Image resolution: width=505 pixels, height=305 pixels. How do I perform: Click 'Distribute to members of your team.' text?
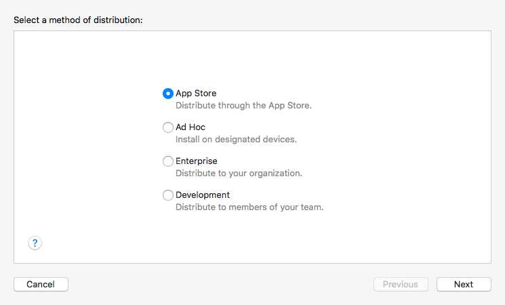(x=249, y=207)
